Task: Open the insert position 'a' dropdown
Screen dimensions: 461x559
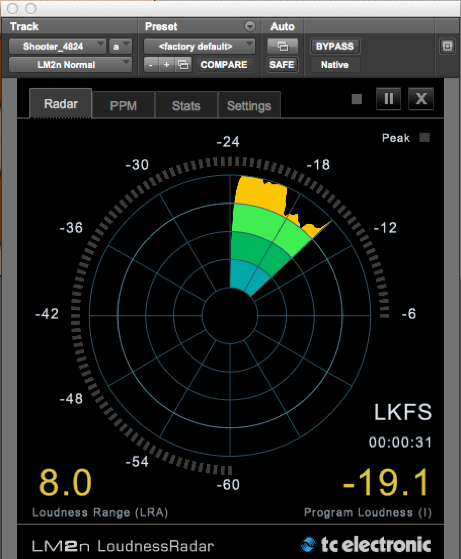Action: (x=121, y=46)
